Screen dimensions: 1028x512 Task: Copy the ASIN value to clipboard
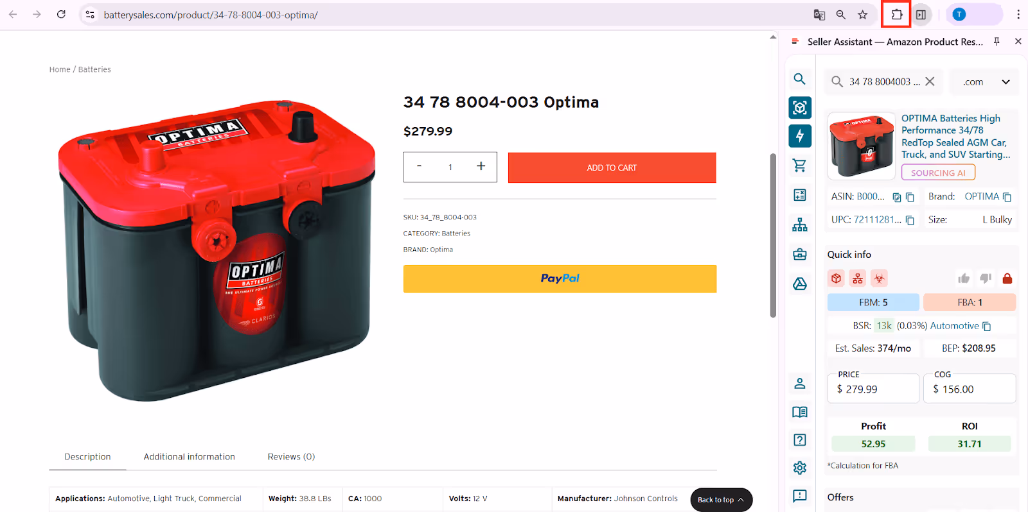pos(910,198)
